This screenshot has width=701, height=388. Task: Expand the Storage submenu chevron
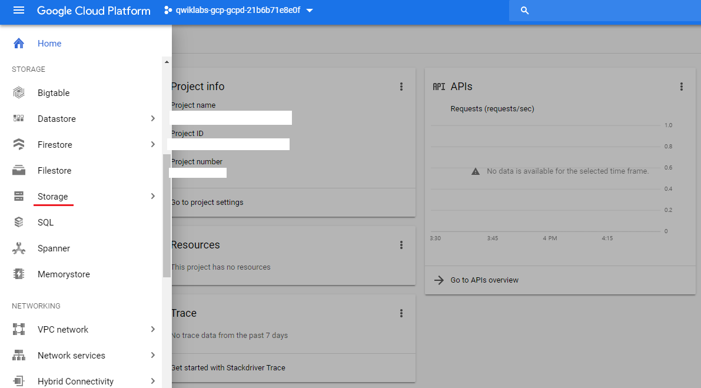(153, 196)
